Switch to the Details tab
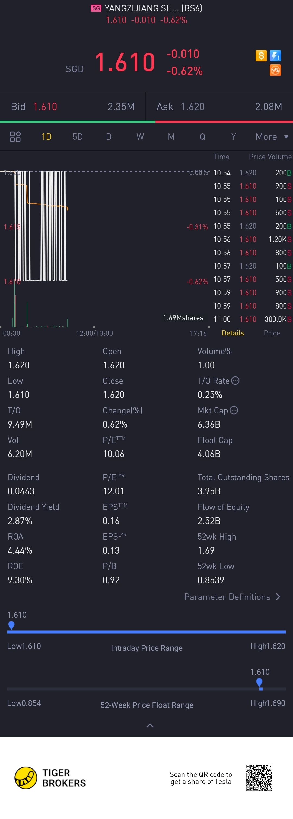 tap(233, 333)
